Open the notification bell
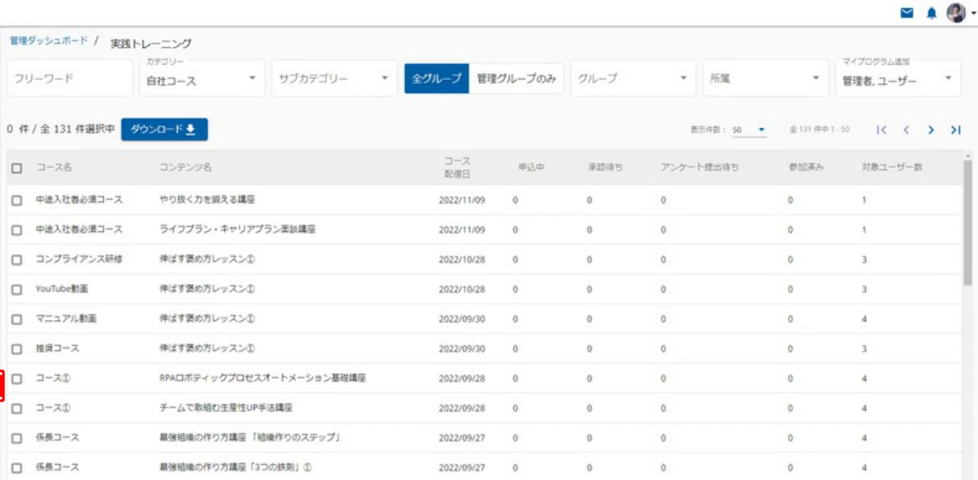The image size is (978, 480). pyautogui.click(x=931, y=13)
